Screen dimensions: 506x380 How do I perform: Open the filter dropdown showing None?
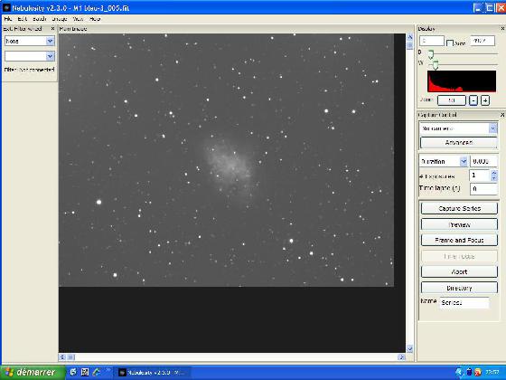(x=30, y=41)
